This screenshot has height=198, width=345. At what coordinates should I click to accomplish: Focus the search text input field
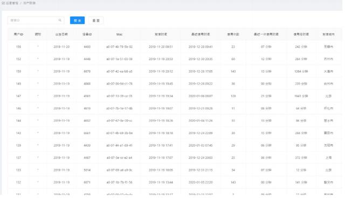(36, 21)
